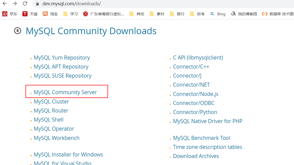
Task: Open the 天猫 bookmark
Action: [30, 14]
